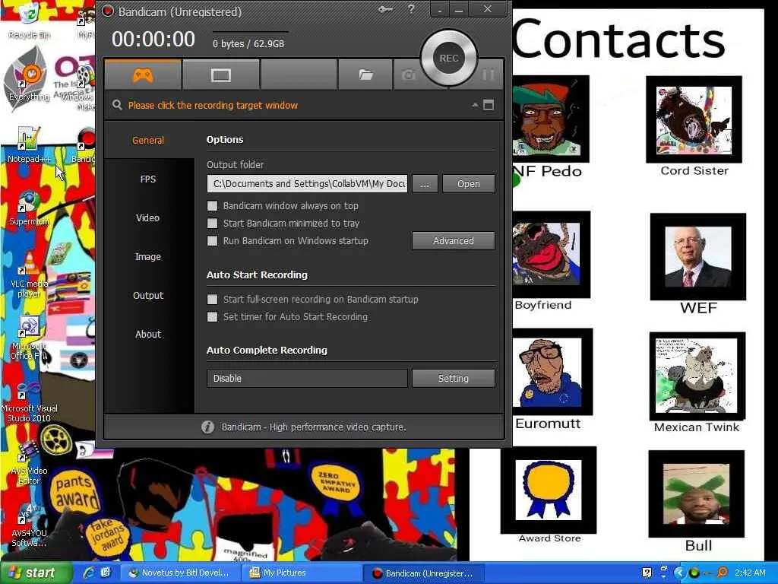Enable Run Bandicam on Windows startup
The width and height of the screenshot is (778, 584).
[x=213, y=240]
